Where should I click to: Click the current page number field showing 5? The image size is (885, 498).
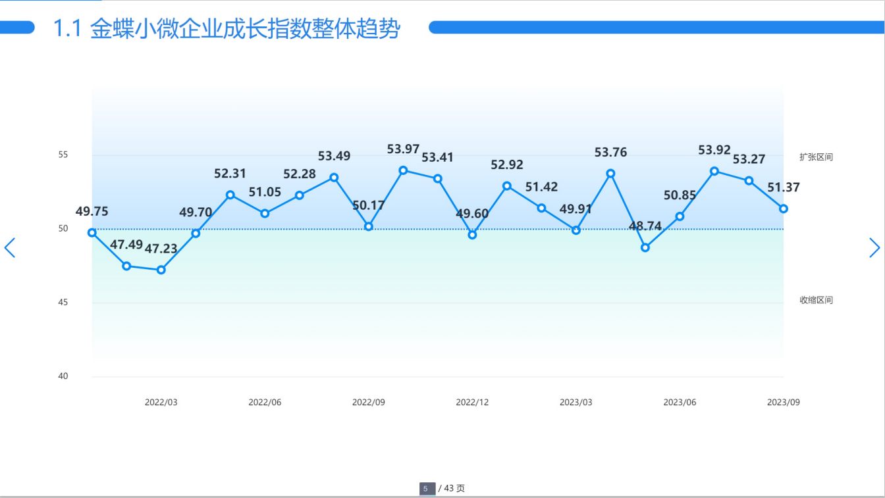click(427, 489)
